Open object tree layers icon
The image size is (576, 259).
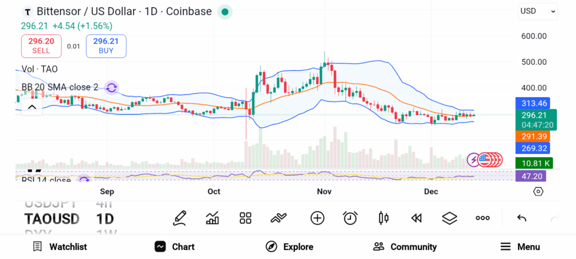click(x=449, y=219)
